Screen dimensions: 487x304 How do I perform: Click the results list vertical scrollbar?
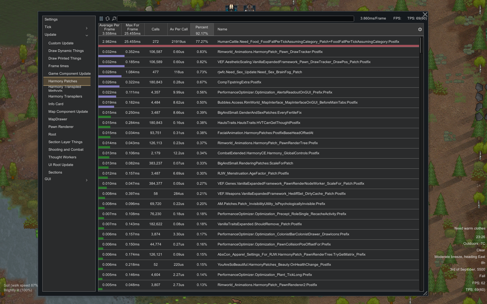click(x=421, y=45)
